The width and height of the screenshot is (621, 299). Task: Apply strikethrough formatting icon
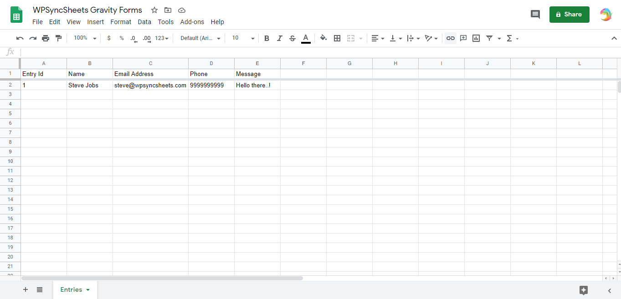point(292,38)
